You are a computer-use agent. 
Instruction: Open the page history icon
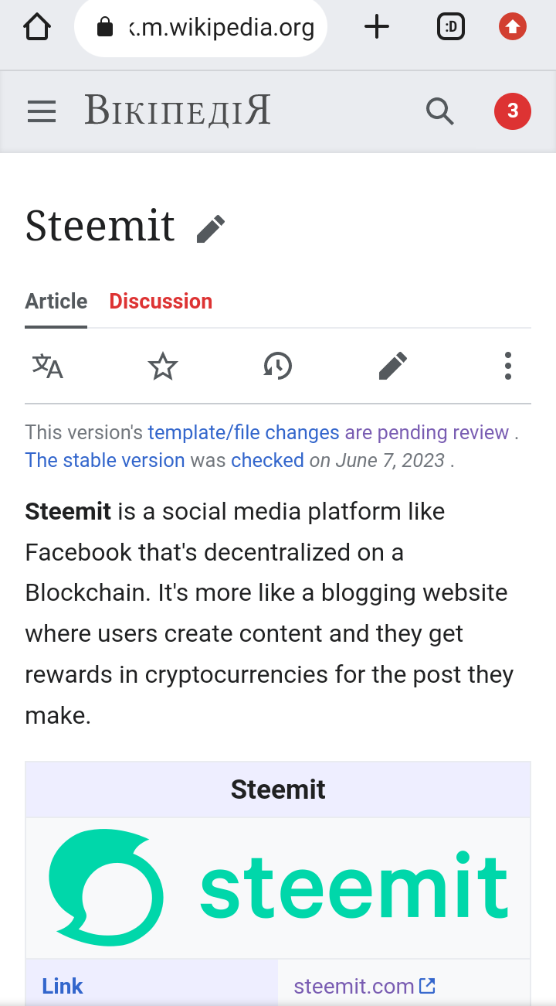pyautogui.click(x=277, y=366)
